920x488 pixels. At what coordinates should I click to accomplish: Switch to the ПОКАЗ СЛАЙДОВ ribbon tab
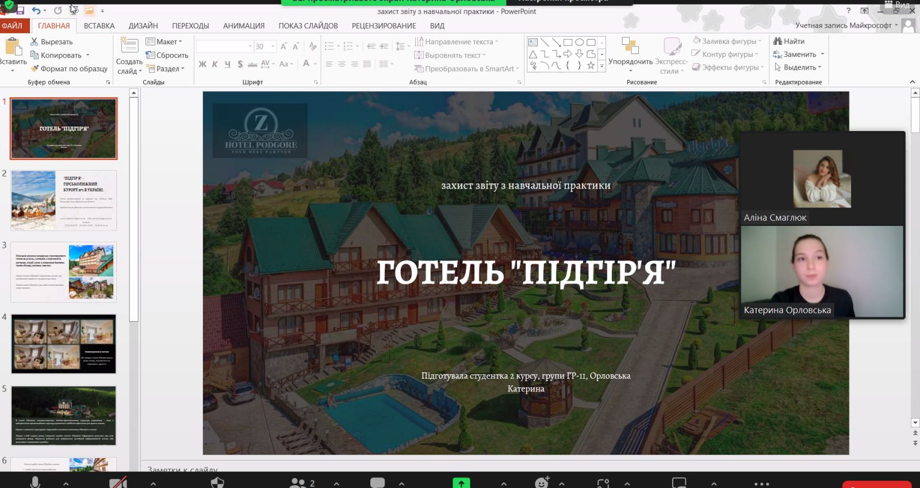tap(308, 26)
